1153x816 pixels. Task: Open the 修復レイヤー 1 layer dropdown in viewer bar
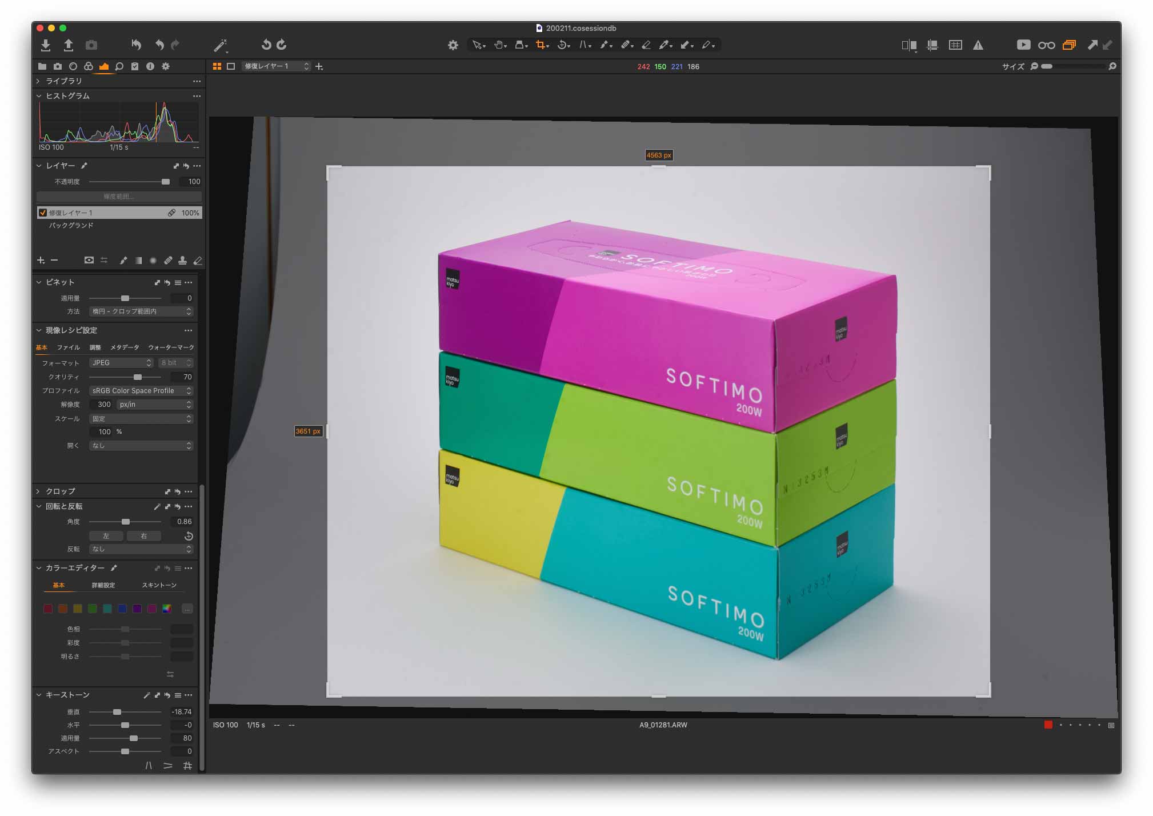click(276, 66)
